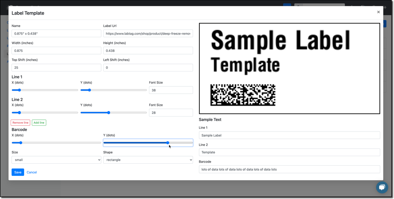Click the Height (inches) field
Viewport: 394px width, 199px height.
click(x=148, y=51)
